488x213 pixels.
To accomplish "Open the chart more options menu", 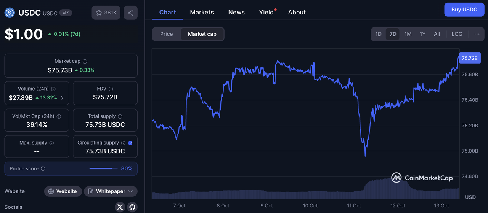I will point(477,34).
